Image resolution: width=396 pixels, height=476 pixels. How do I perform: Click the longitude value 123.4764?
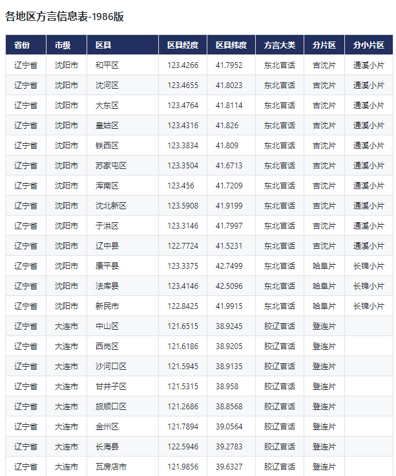point(183,106)
